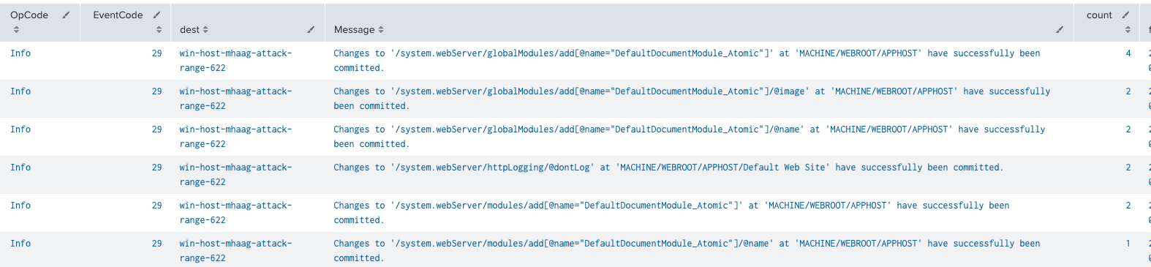Screen dimensions: 1151x267
Task: Click the pencil edit icon beside EventCode
Action: point(156,15)
